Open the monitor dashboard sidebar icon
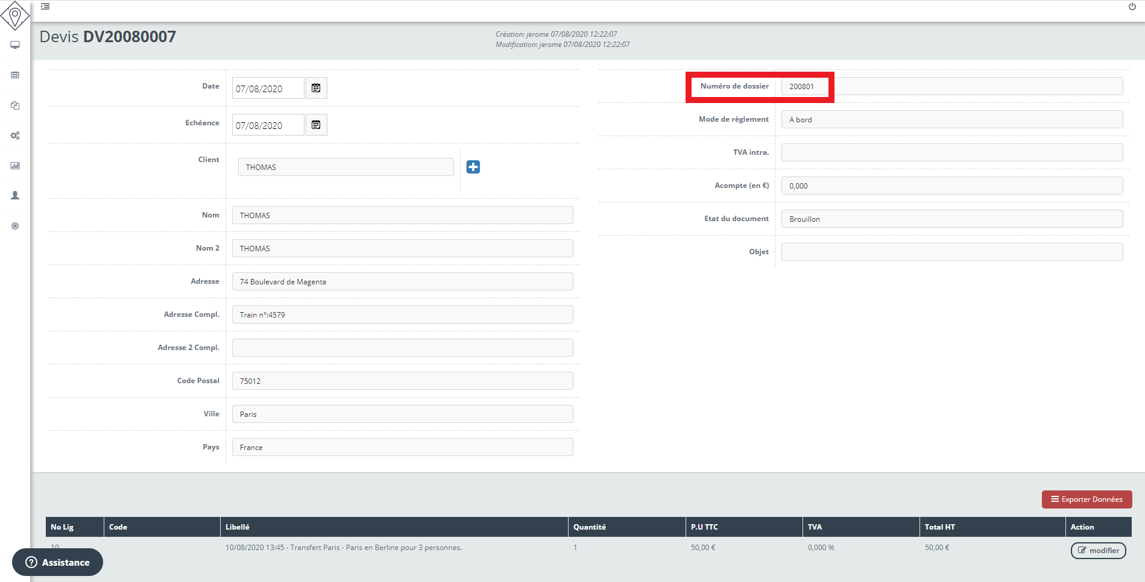Screen dimensions: 1145x582 click(x=15, y=45)
